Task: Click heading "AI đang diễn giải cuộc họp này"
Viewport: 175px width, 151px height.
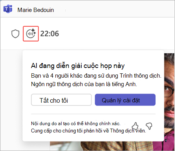Action: [x=78, y=66]
